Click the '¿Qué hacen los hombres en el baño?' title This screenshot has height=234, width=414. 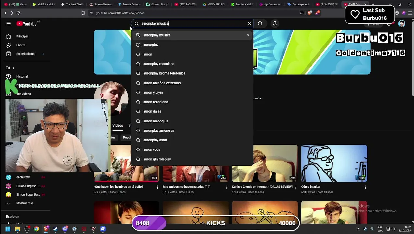(118, 187)
